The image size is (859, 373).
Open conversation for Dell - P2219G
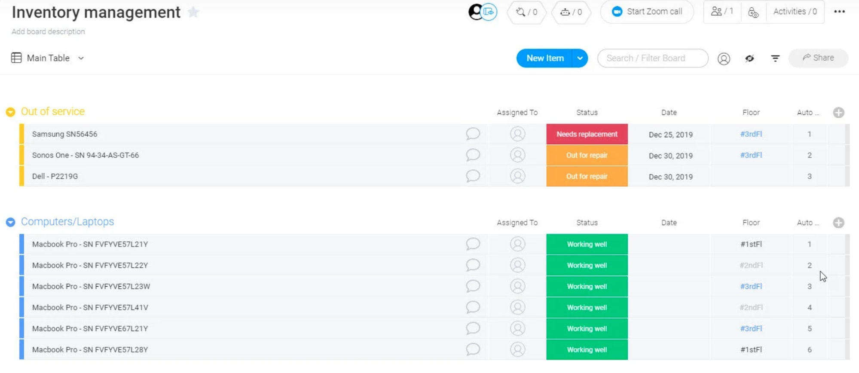pyautogui.click(x=473, y=176)
